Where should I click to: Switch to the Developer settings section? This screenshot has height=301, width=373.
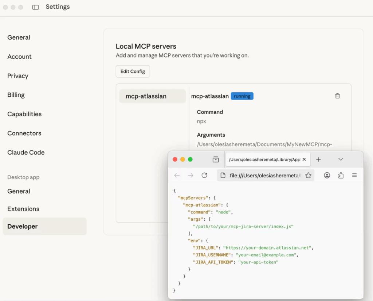point(22,226)
